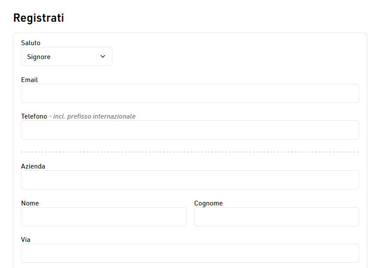Screen dimensions: 373x268
Task: Click the 'Registrati' page heading
Action: (39, 18)
